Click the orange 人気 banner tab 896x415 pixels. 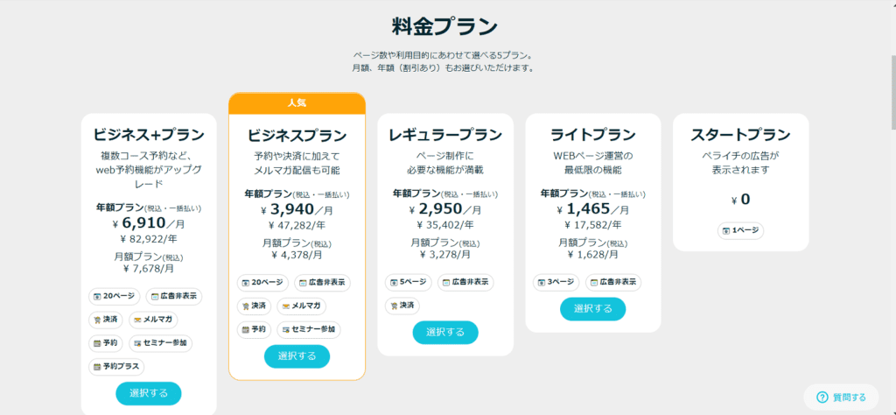[x=297, y=103]
